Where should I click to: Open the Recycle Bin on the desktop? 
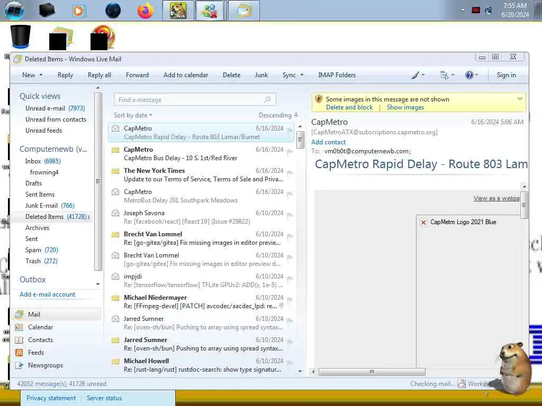[x=21, y=36]
